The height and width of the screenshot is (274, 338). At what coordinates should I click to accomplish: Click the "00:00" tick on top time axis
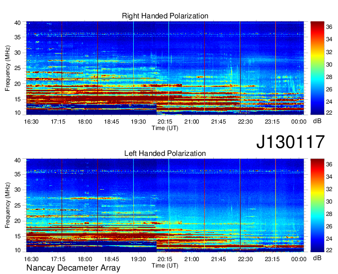pyautogui.click(x=299, y=122)
